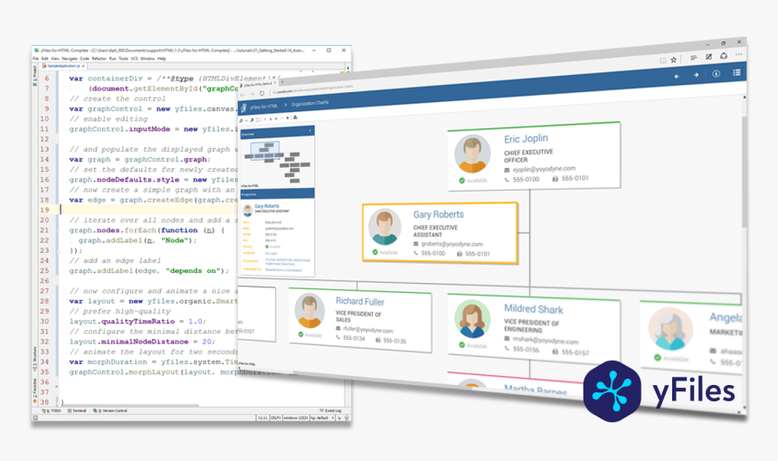
Task: Click the previous demo arrow in blue header
Action: pos(677,76)
